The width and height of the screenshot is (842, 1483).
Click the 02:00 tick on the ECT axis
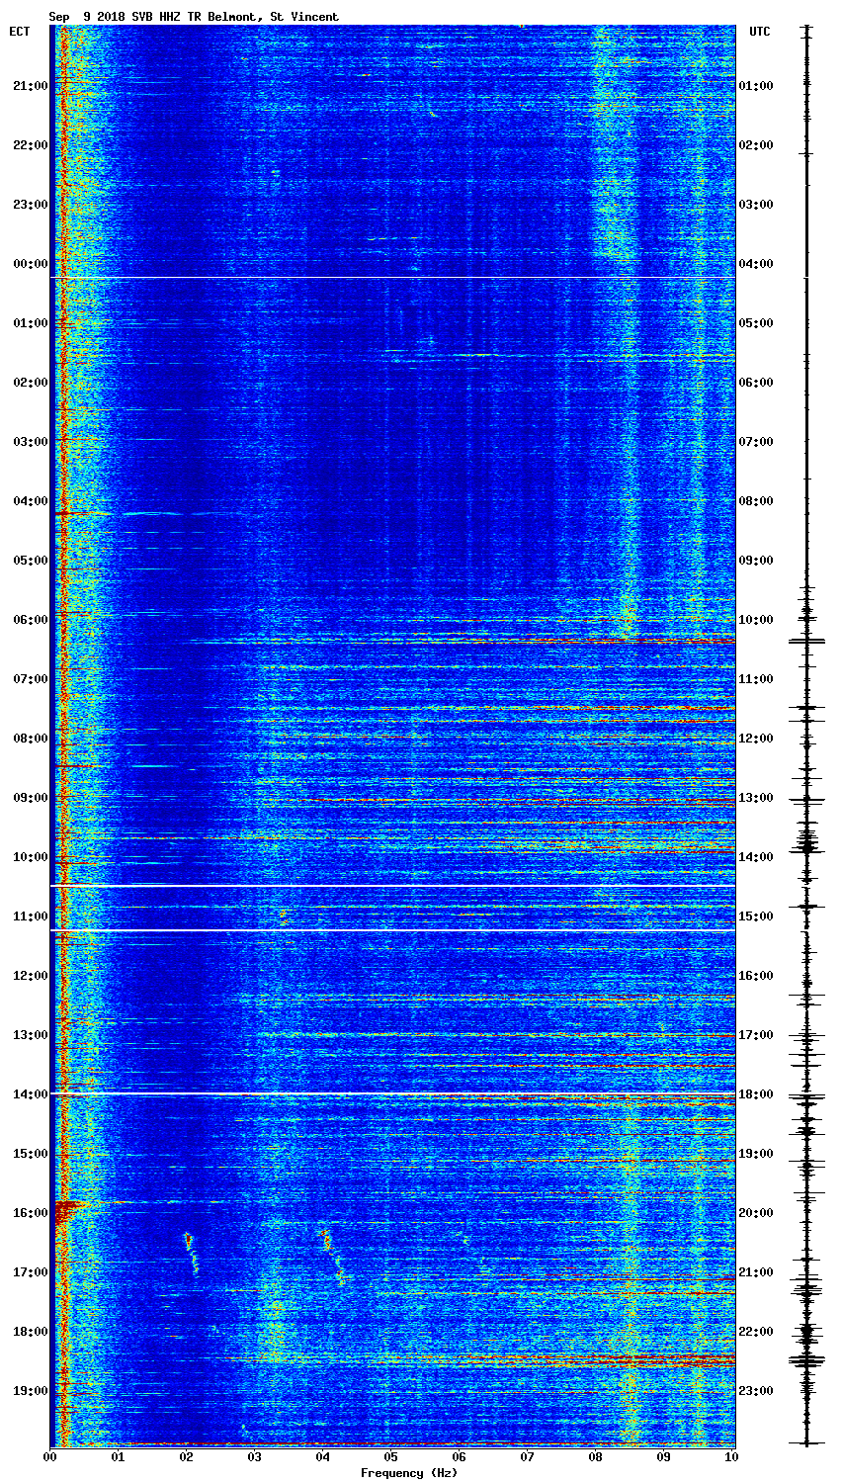point(29,383)
